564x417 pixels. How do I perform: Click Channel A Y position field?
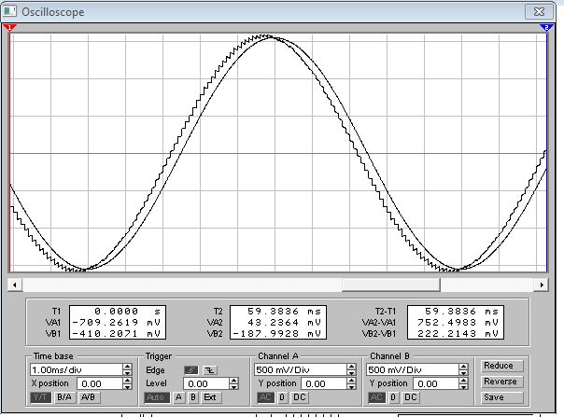(324, 383)
